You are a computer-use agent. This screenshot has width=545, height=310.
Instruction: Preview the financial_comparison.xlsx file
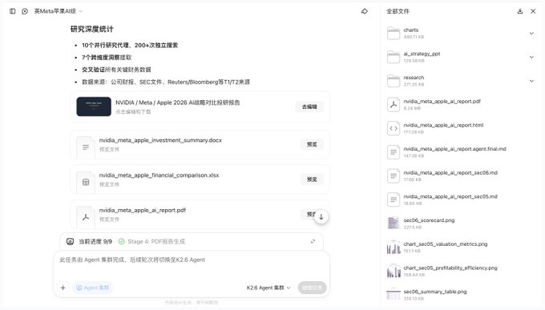(312, 179)
